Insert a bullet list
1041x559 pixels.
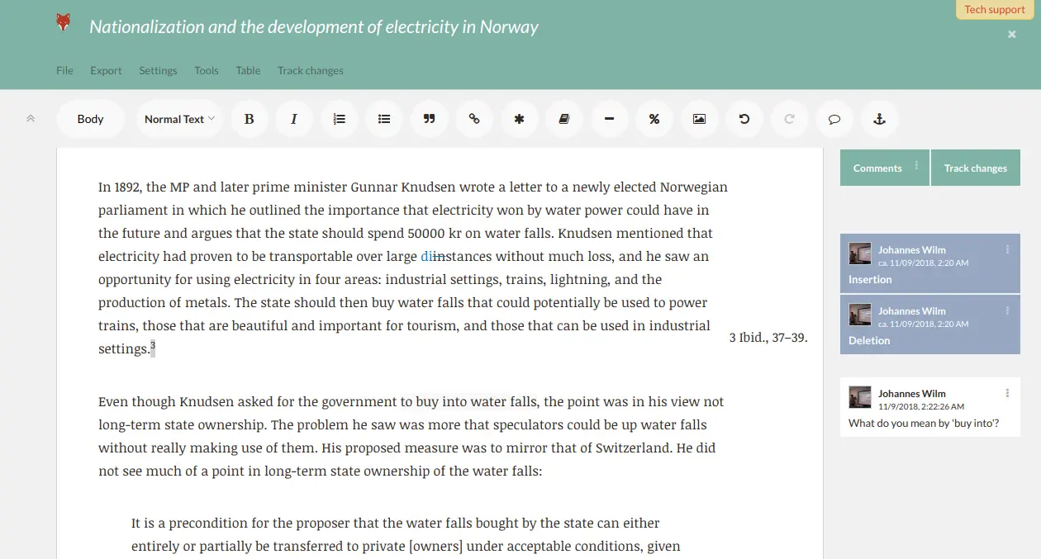pos(383,119)
